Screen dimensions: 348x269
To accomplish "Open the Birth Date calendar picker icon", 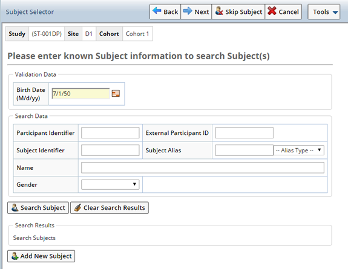I will (116, 93).
